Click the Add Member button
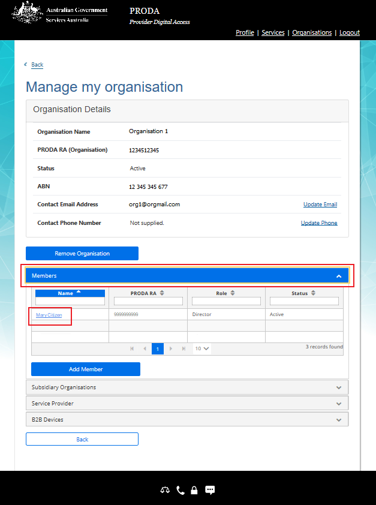Image resolution: width=376 pixels, height=505 pixels. coord(86,369)
